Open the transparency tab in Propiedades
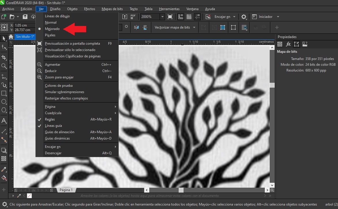The image size is (338, 209). tap(280, 44)
